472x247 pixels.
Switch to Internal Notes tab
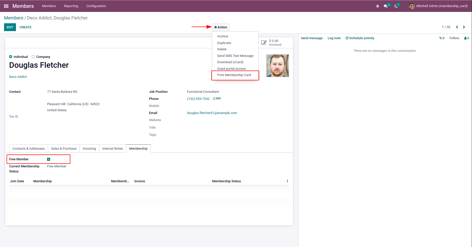(x=113, y=149)
